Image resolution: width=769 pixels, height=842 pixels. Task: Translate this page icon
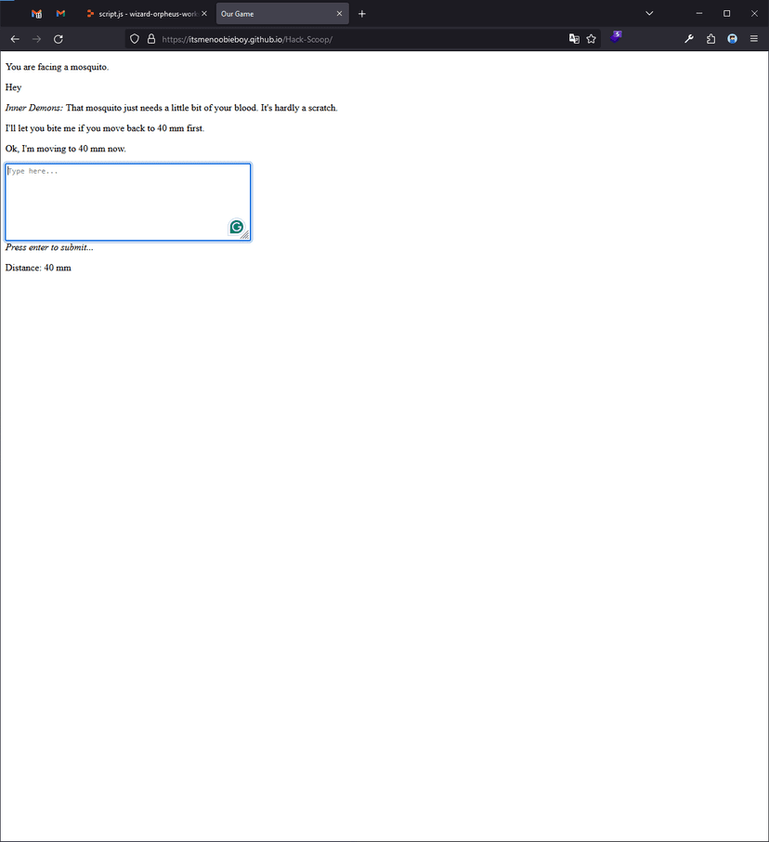(x=574, y=39)
